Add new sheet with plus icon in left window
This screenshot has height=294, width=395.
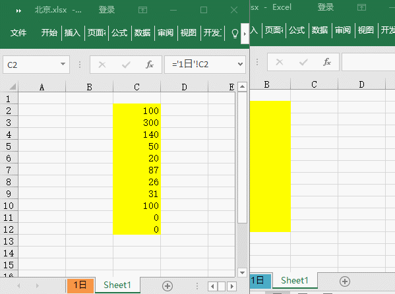click(167, 286)
